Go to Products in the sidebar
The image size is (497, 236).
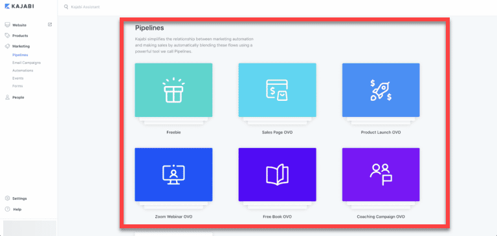[20, 36]
